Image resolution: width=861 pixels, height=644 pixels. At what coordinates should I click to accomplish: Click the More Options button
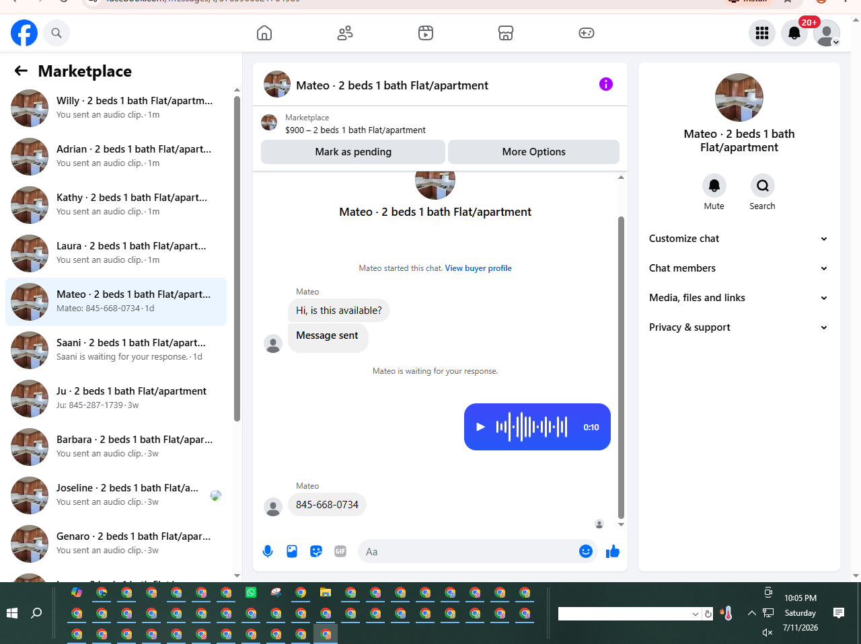click(534, 152)
